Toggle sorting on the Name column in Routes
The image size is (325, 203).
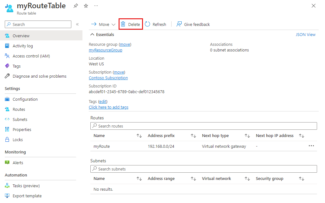139,135
